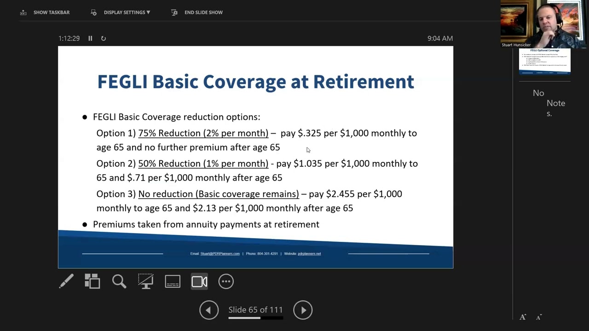Viewport: 589px width, 331px height.
Task: Open the pdrplanners.net website link
Action: (x=309, y=254)
